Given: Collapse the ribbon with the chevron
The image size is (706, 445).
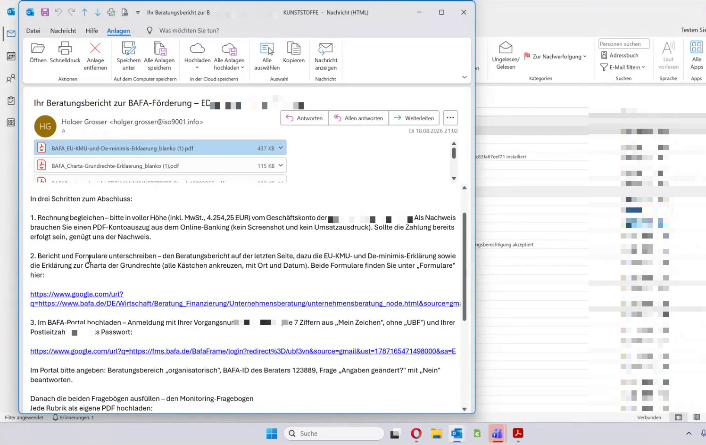Looking at the screenshot, I should point(464,77).
